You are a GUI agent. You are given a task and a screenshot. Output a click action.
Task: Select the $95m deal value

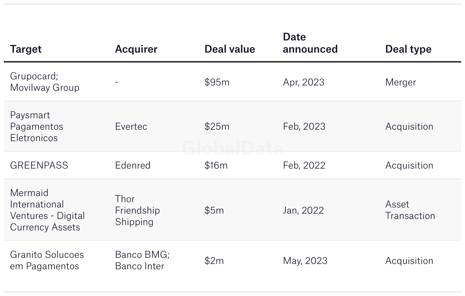tap(217, 82)
